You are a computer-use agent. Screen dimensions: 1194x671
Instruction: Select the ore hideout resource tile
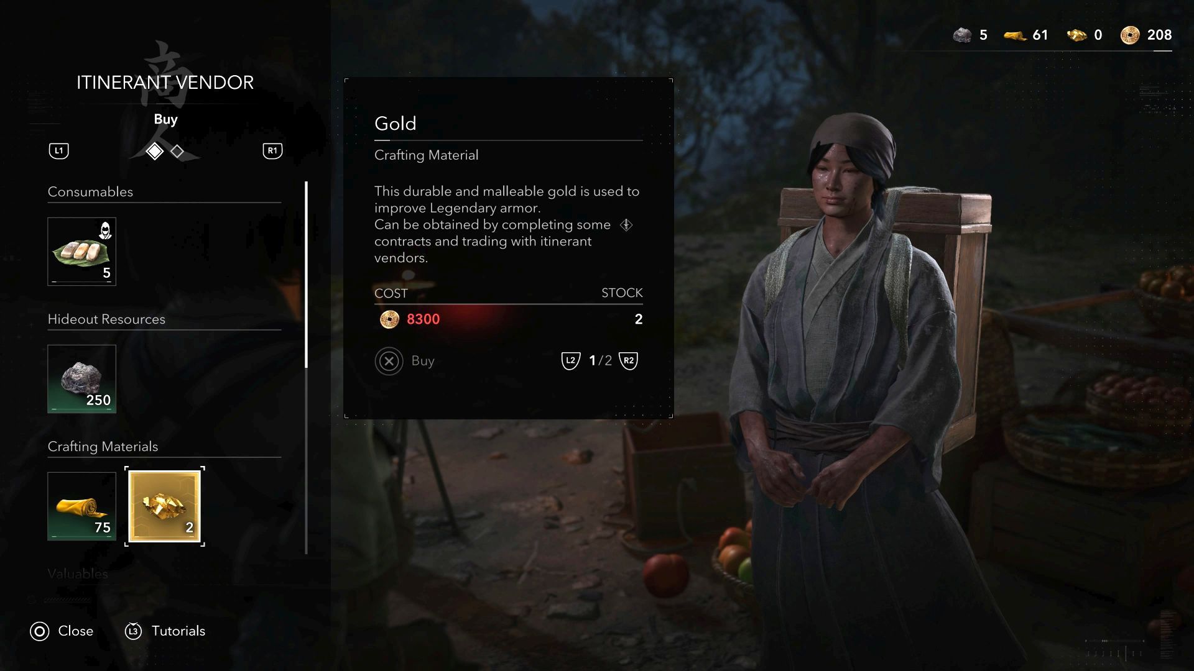point(81,379)
